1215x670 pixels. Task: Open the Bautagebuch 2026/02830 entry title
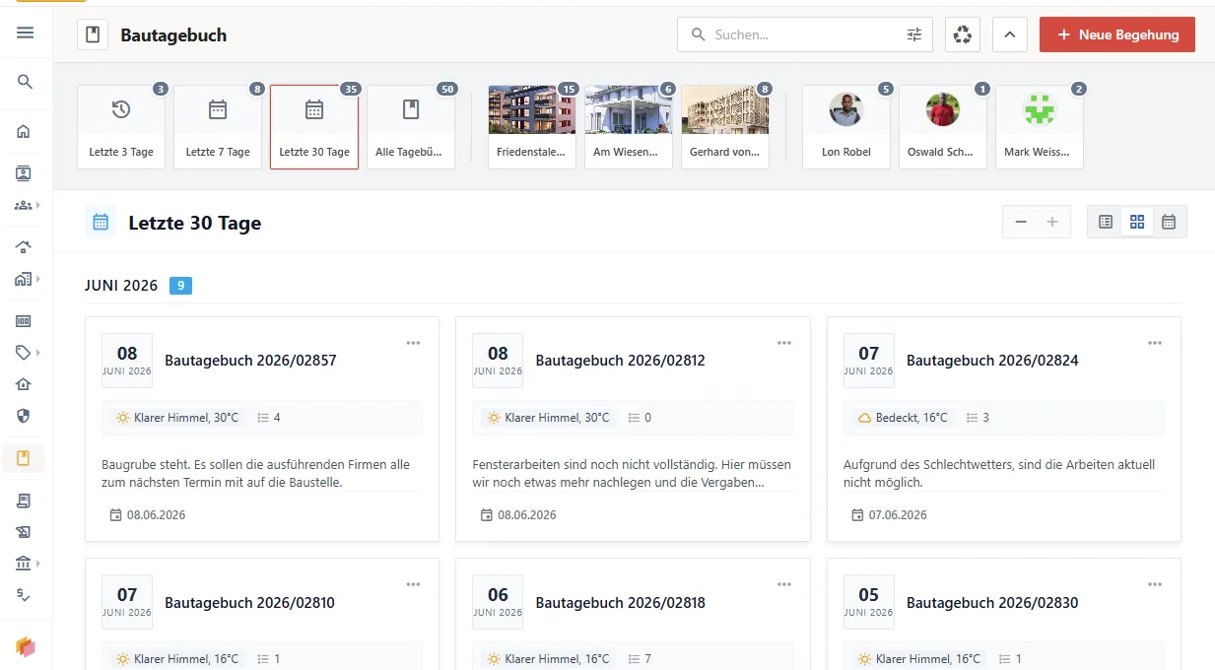(x=992, y=603)
